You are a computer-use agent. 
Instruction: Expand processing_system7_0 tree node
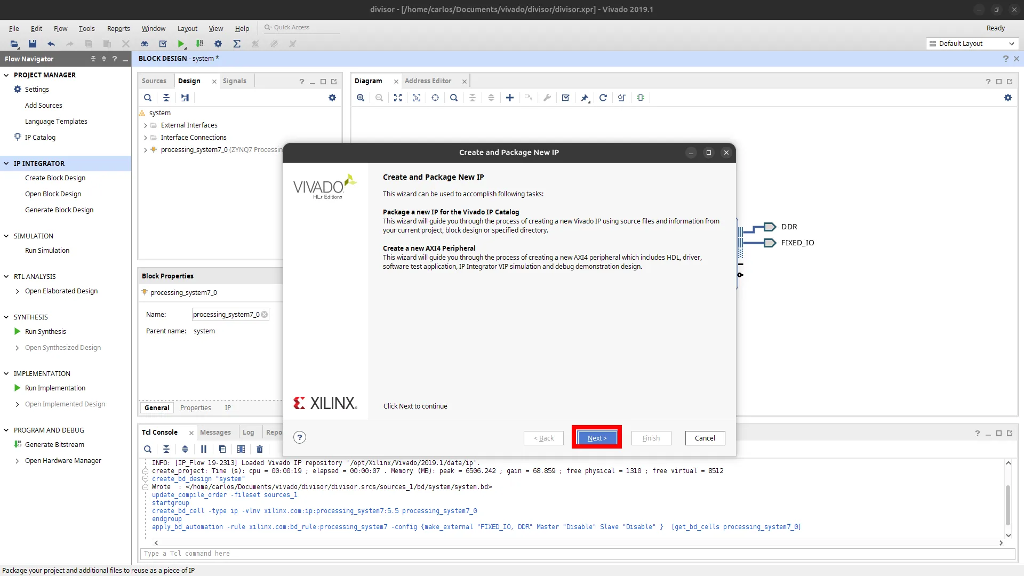(x=146, y=150)
